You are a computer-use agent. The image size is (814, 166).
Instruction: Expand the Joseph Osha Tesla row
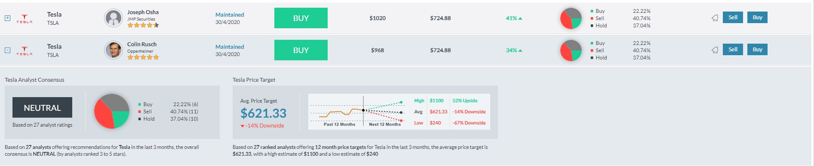coord(7,18)
